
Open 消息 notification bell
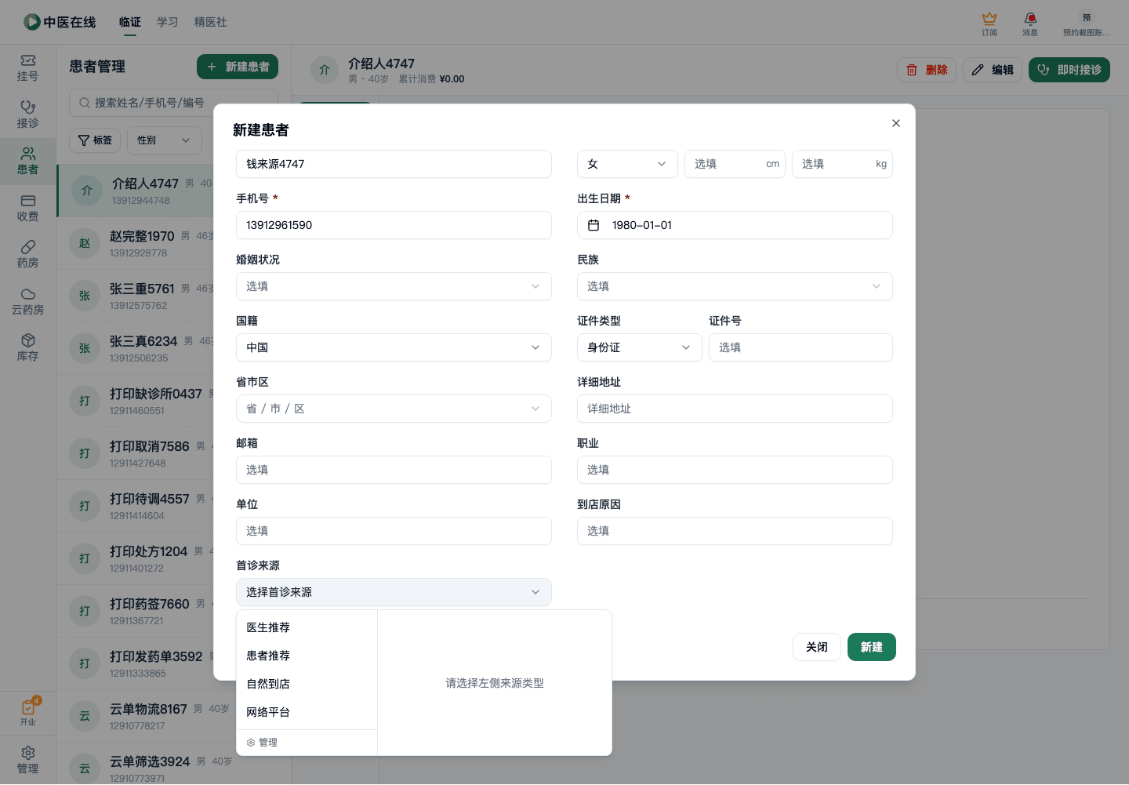click(x=1030, y=24)
